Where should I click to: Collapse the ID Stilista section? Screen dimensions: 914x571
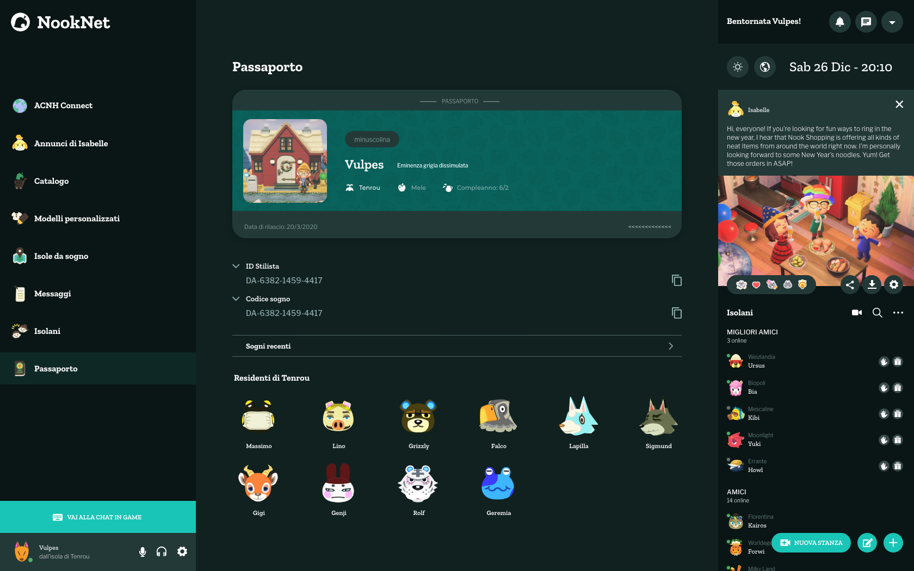pos(236,266)
